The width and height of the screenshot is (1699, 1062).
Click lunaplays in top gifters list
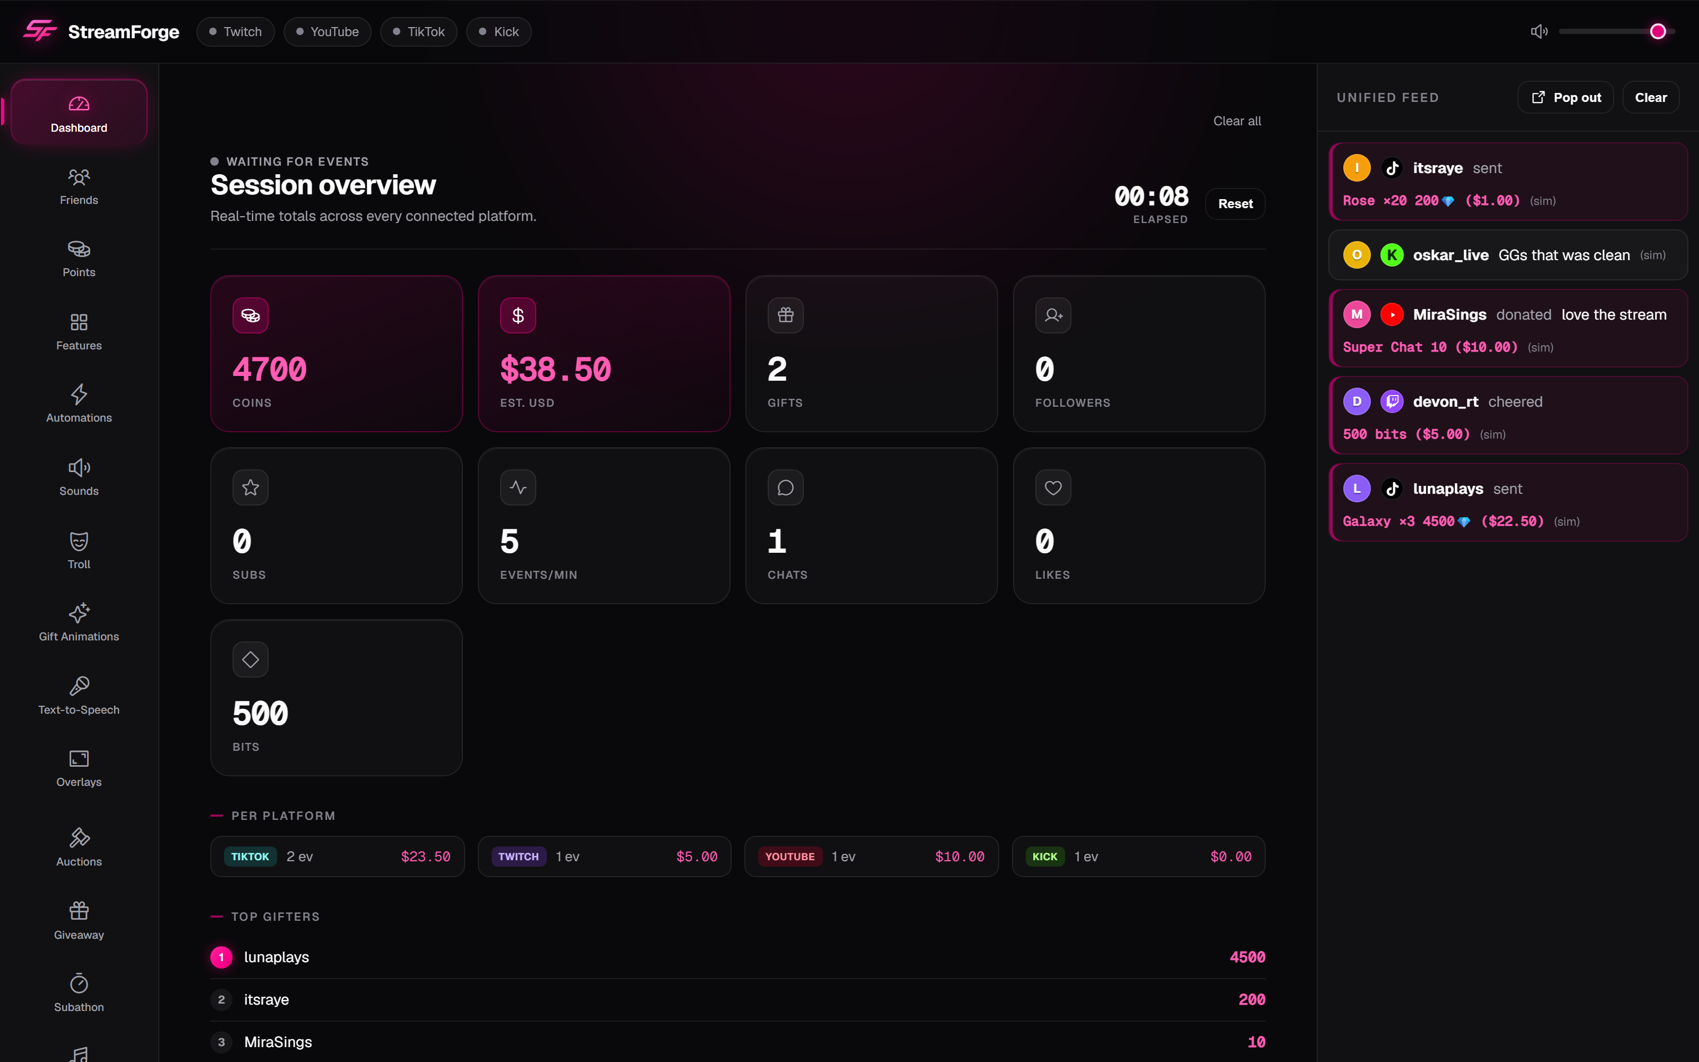click(738, 957)
